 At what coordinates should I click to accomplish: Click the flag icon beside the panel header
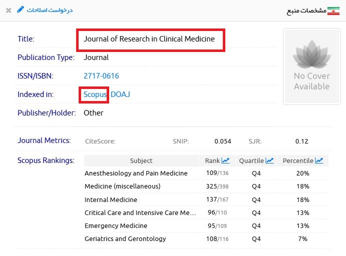(x=333, y=10)
